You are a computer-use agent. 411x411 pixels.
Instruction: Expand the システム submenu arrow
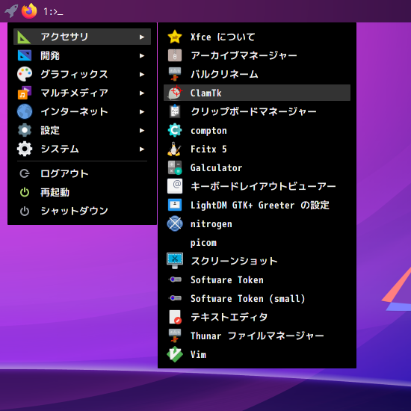coord(142,149)
